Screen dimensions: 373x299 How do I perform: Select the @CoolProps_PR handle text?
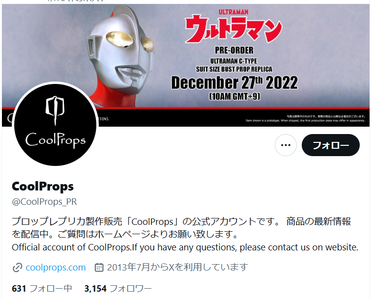45,202
